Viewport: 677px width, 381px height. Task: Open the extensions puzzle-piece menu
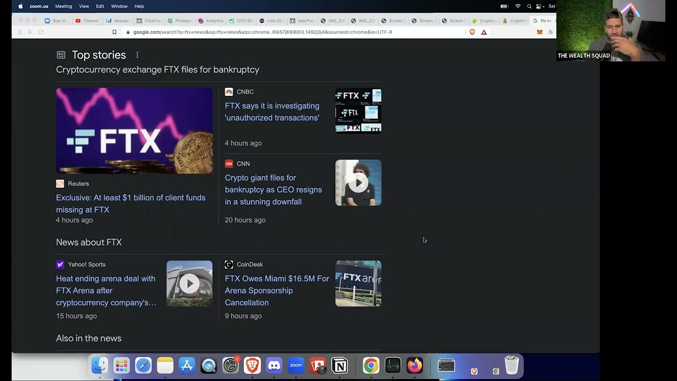550,32
